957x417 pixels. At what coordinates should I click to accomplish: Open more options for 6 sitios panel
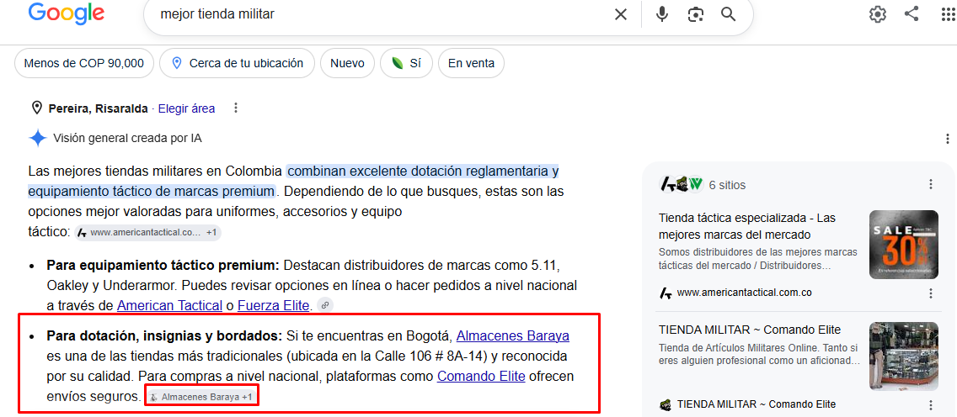coord(931,184)
